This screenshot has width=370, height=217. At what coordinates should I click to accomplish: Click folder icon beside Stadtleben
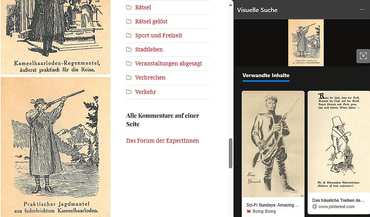129,49
